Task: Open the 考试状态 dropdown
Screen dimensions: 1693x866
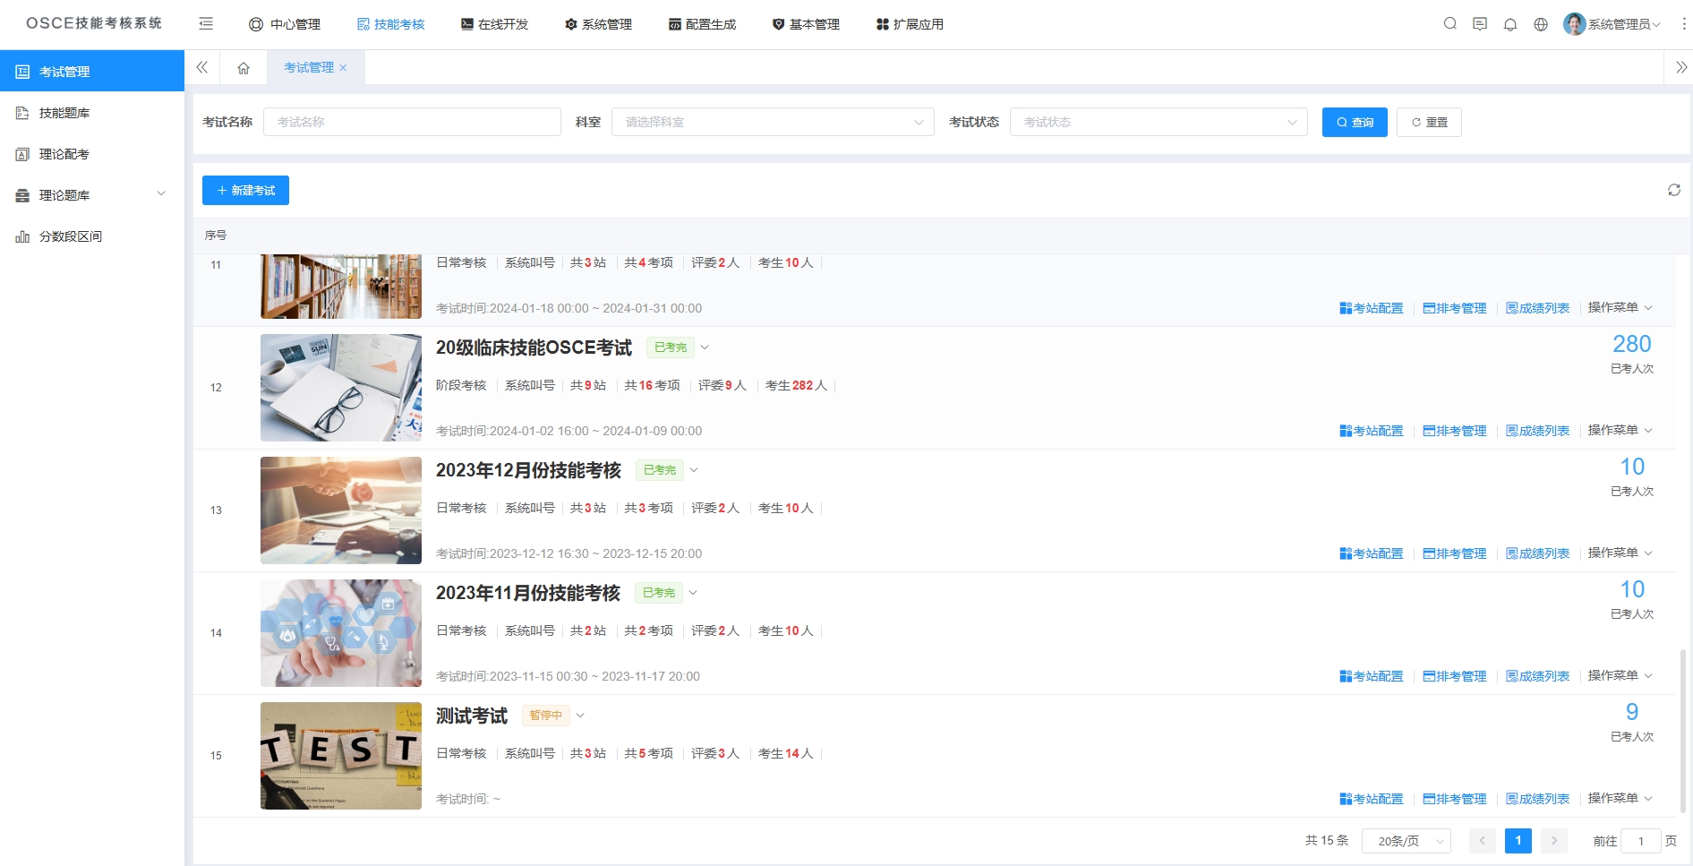Action: (1158, 122)
